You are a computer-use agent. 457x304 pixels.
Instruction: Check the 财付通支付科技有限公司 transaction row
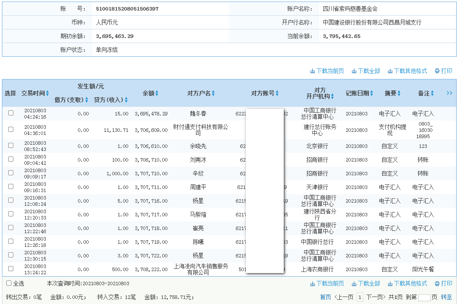(11, 129)
